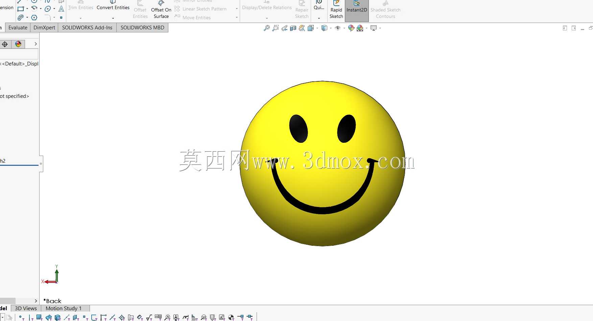Select the Polygon sketch tool
Viewport: 593px width, 321px height.
(34, 18)
